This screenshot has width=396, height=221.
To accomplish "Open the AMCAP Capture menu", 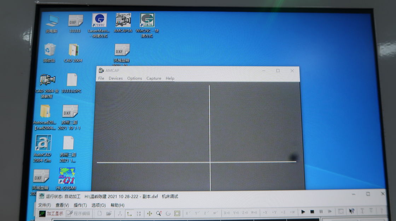I will click(x=154, y=78).
